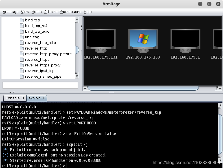This screenshot has height=168, width=223.
Task: Switch to the exploit tab
Action: [x=34, y=98]
